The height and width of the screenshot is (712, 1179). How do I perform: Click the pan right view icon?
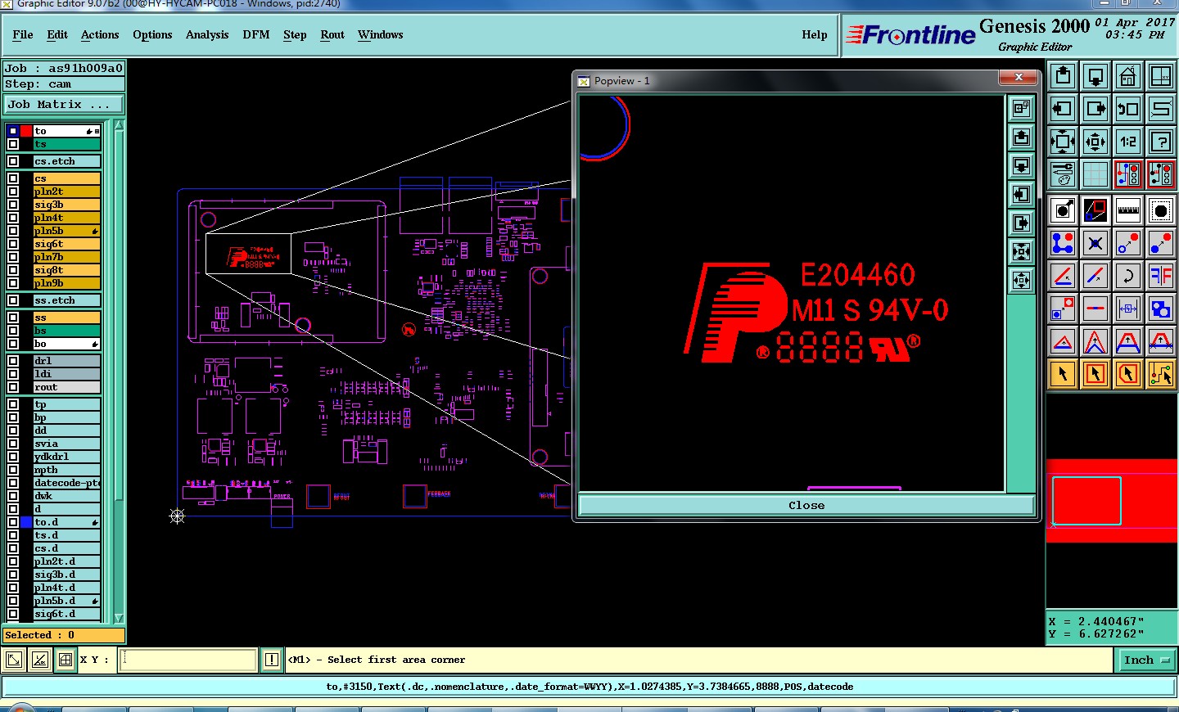[x=1095, y=109]
